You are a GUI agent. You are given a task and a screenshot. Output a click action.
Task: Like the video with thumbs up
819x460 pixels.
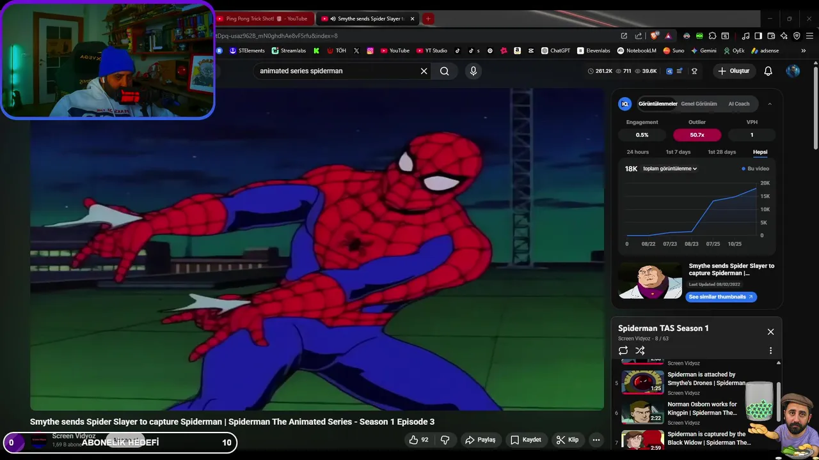tap(419, 440)
